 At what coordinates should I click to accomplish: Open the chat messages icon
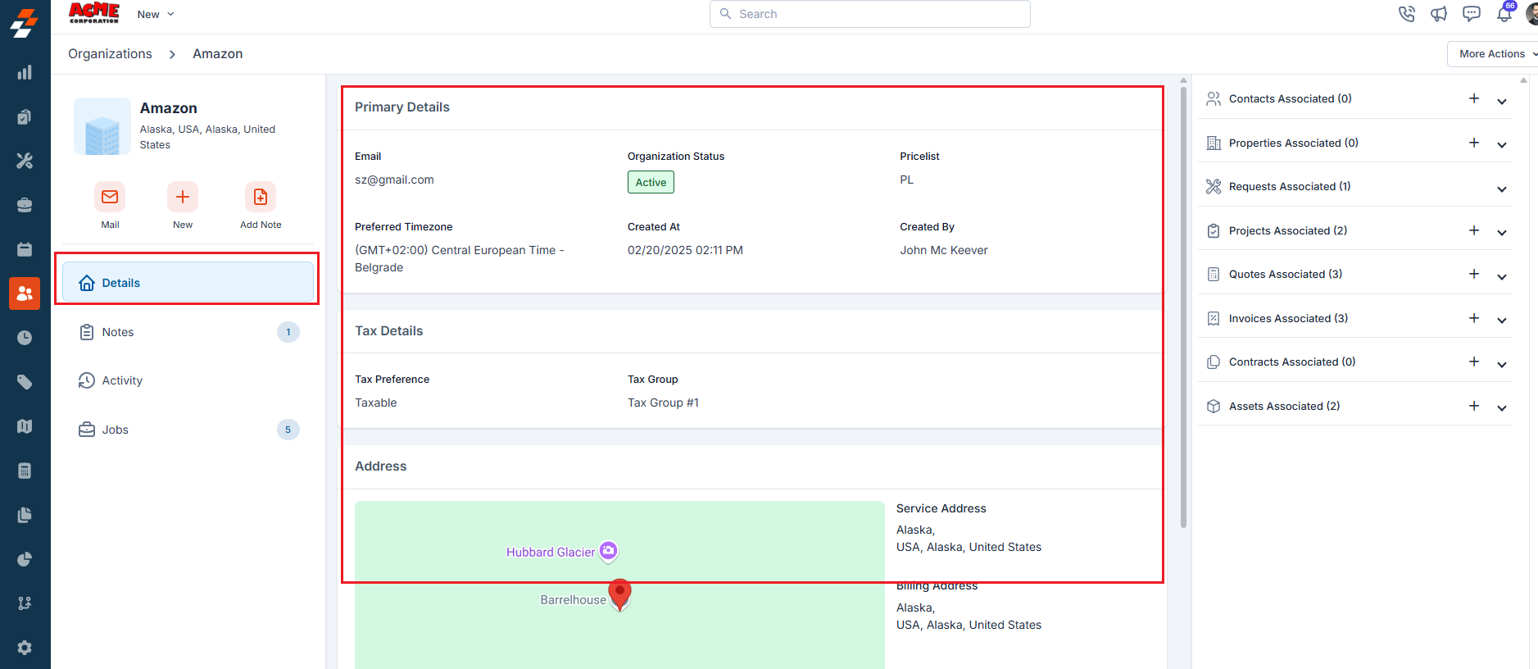[x=1472, y=14]
